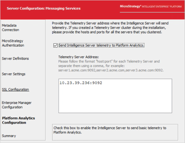This screenshot has width=185, height=143.
Task: Click the MicroStrategy logo in header
Action: [130, 6]
